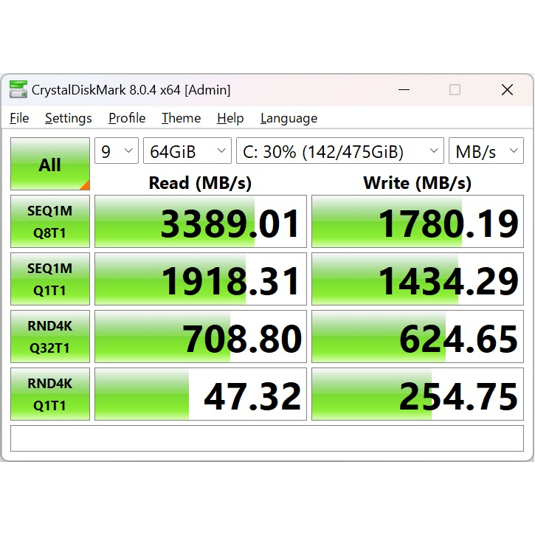Change the MB/s unit dropdown
This screenshot has width=535, height=535.
click(484, 152)
